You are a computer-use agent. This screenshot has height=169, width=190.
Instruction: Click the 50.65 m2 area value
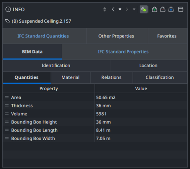pyautogui.click(x=106, y=97)
